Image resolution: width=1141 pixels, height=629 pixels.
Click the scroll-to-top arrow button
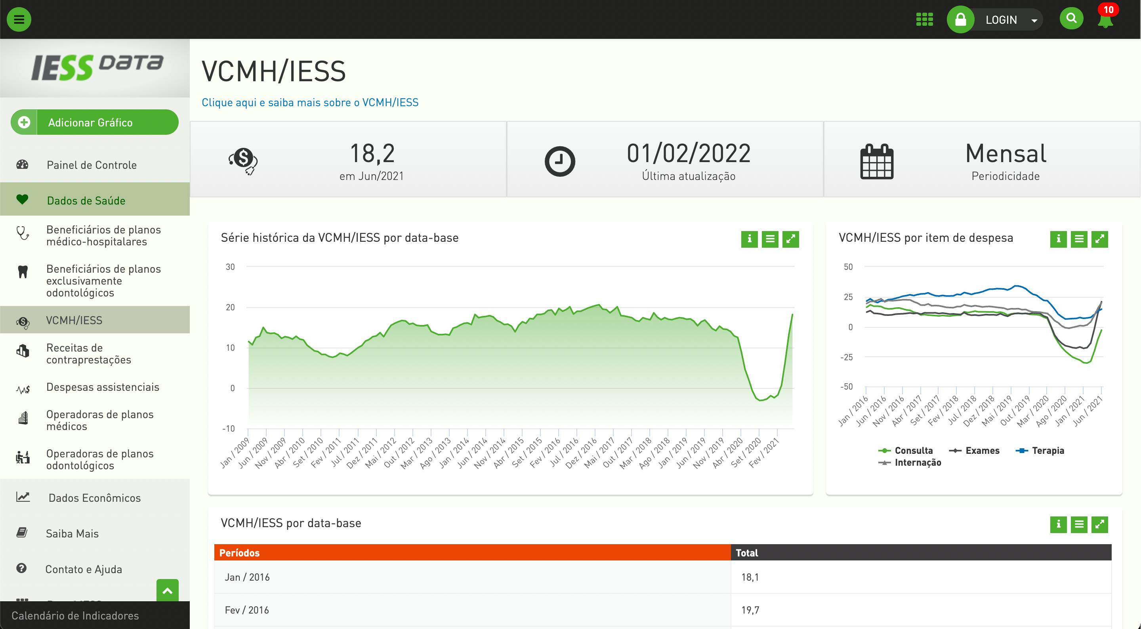click(x=168, y=591)
